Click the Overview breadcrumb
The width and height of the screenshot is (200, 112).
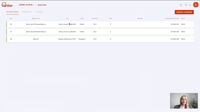click(x=42, y=5)
